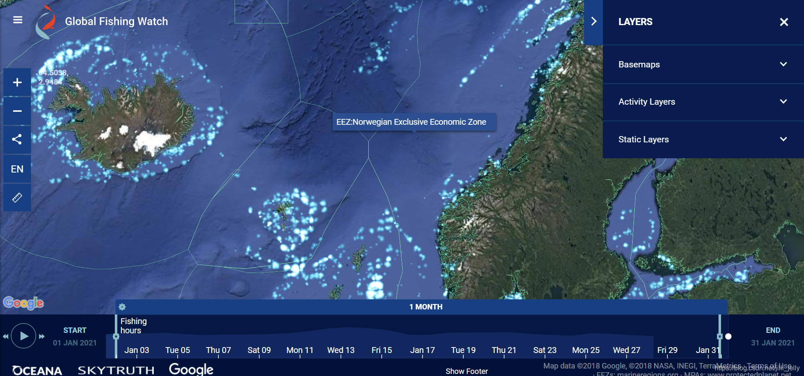The height and width of the screenshot is (376, 804).
Task: Zoom out of the map
Action: click(x=17, y=111)
